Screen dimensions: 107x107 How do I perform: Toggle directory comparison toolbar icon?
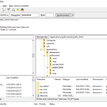coord(9,10)
